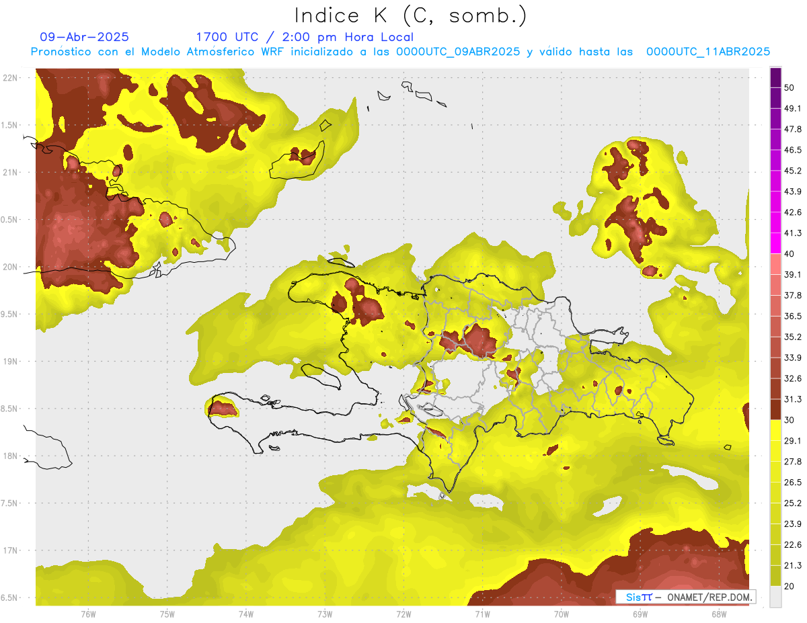Click the forecast date "09-Abr-2025"
The height and width of the screenshot is (623, 807).
coord(84,37)
